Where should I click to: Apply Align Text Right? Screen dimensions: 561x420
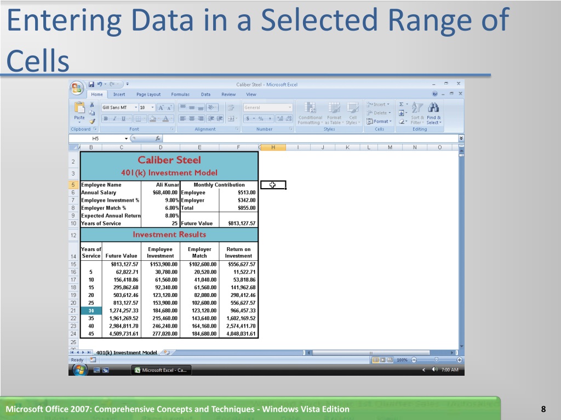tap(201, 119)
